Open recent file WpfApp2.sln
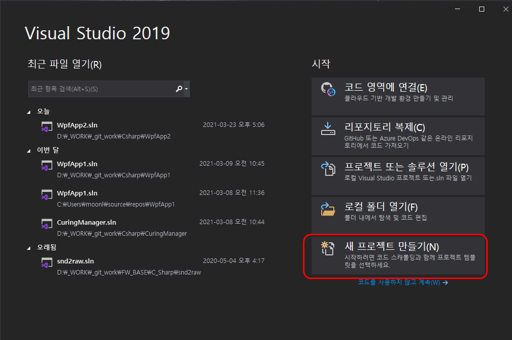Viewport: 512px width, 340px height. (152, 130)
